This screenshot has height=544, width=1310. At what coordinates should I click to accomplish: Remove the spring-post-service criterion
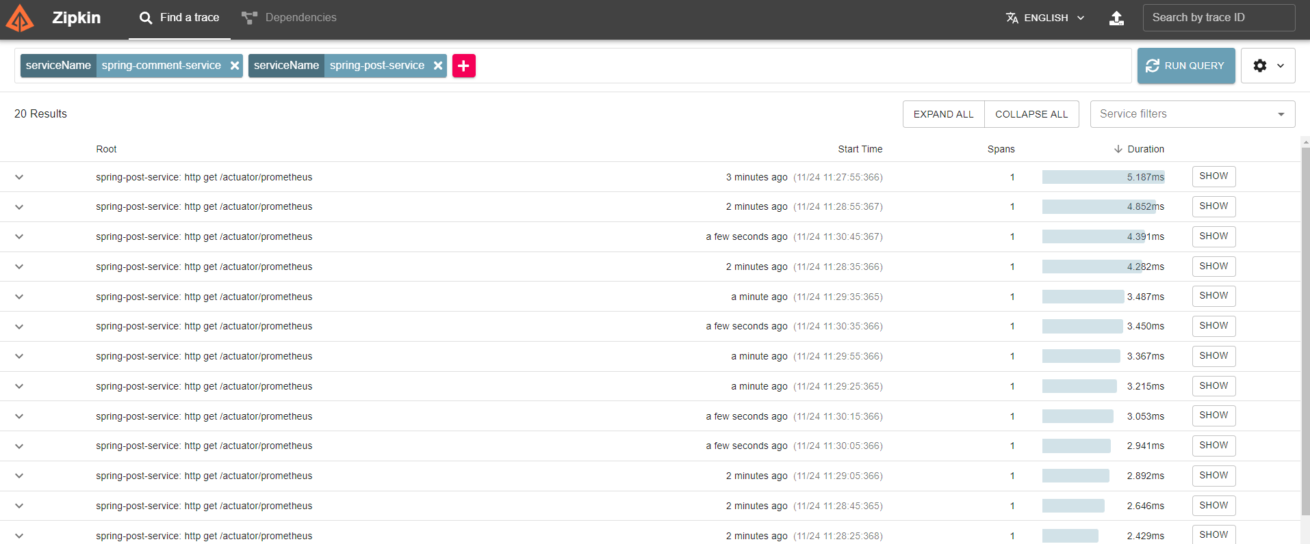click(438, 66)
